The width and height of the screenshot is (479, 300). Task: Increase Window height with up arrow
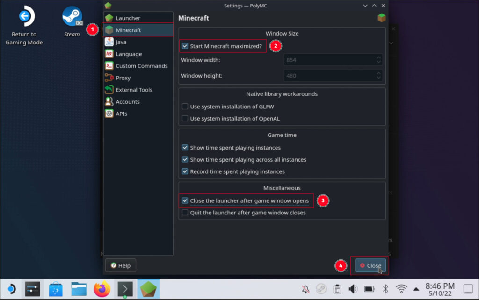click(x=379, y=73)
